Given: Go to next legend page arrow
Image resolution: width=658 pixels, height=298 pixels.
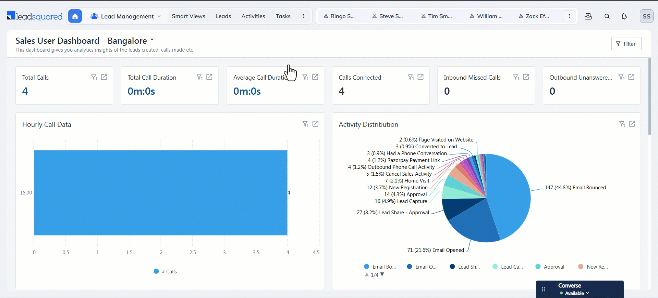Looking at the screenshot, I should (x=382, y=274).
